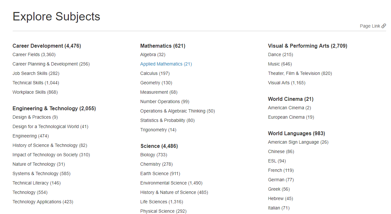Open Nature of Technology (31)
Viewport: 391px width, 214px height.
(x=39, y=164)
